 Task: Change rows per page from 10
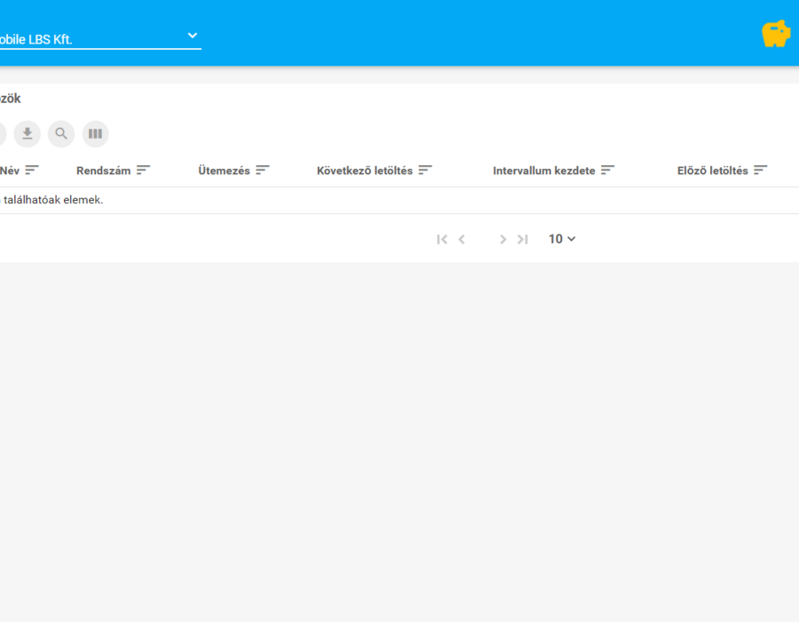(x=562, y=239)
